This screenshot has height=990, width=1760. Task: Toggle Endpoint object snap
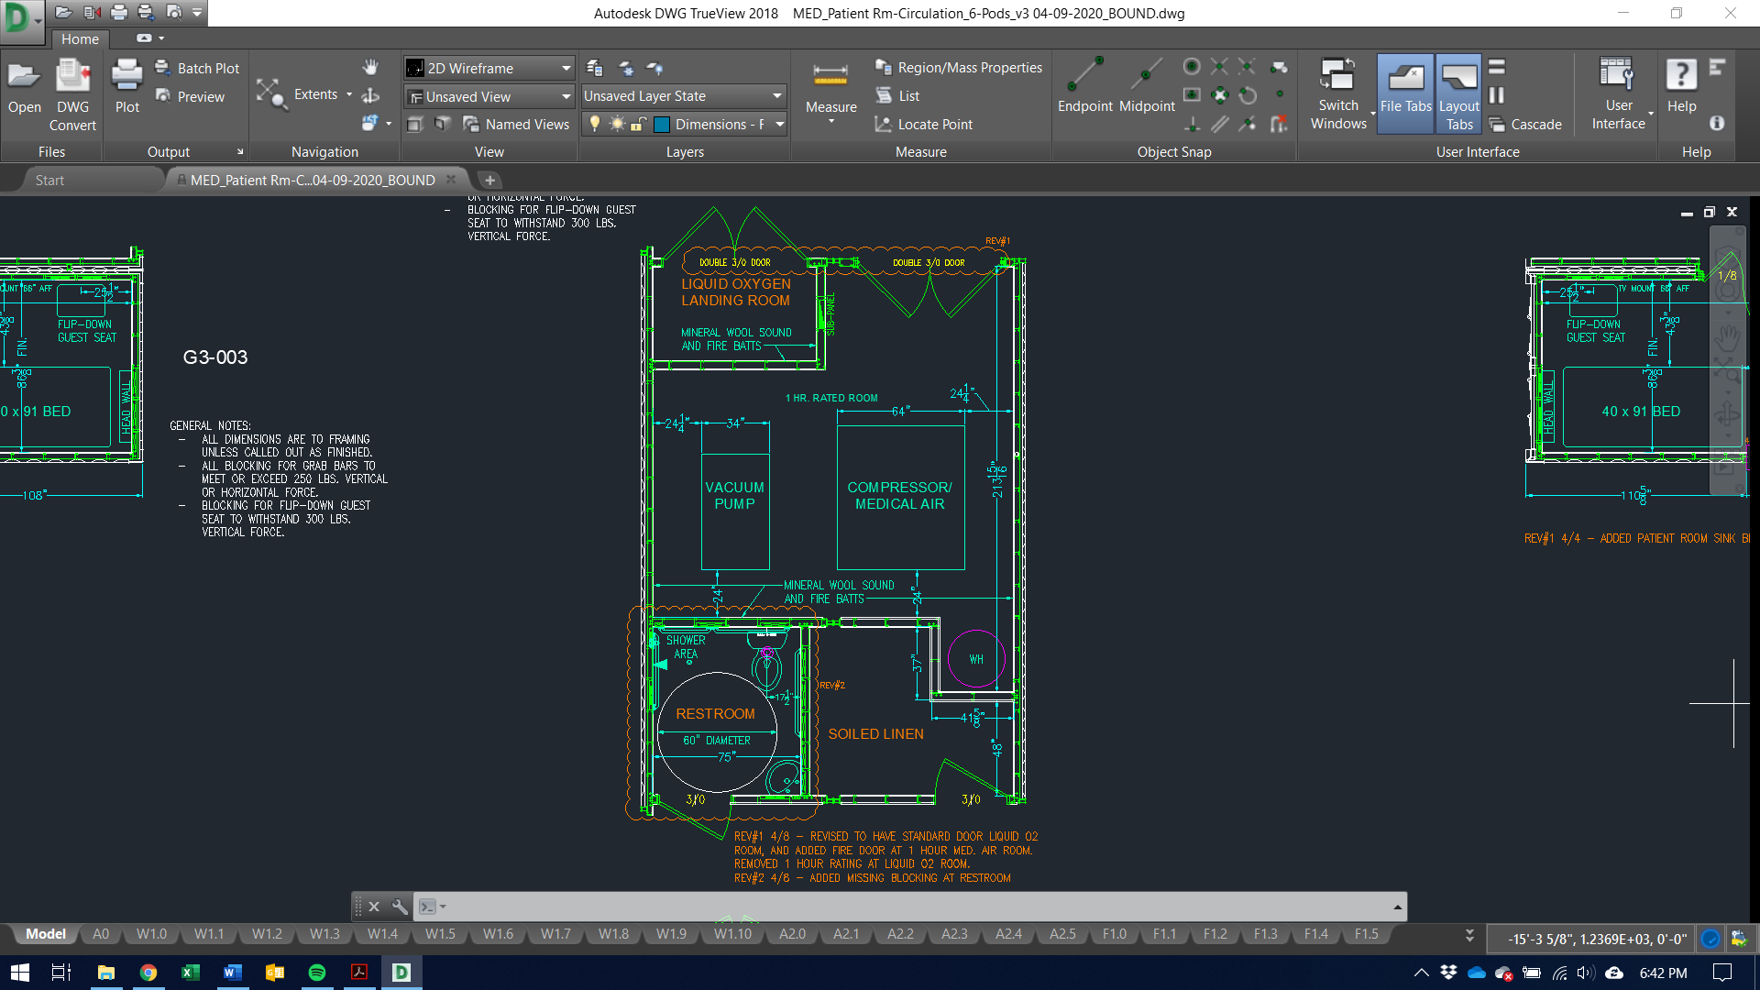1085,86
